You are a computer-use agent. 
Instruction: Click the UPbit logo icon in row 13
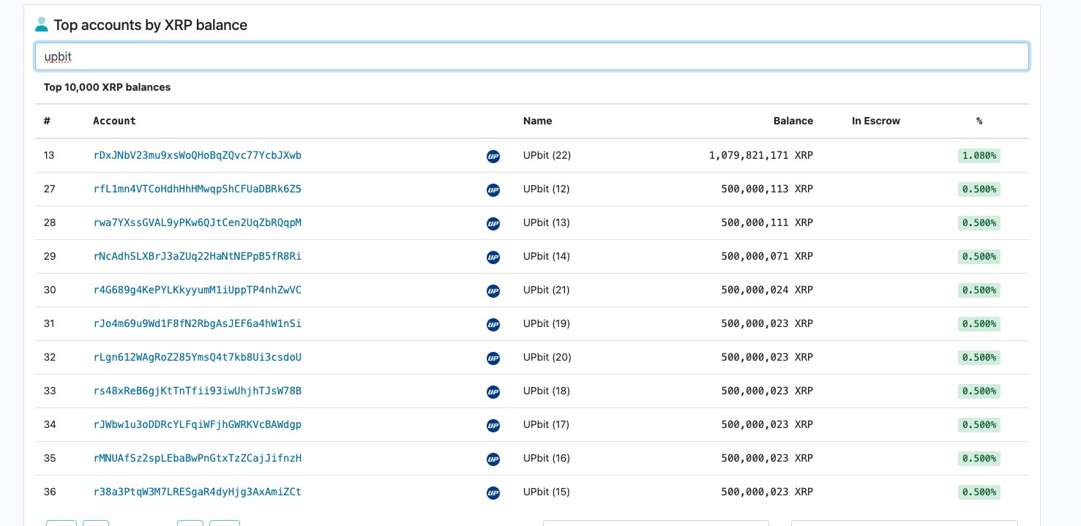click(x=493, y=156)
